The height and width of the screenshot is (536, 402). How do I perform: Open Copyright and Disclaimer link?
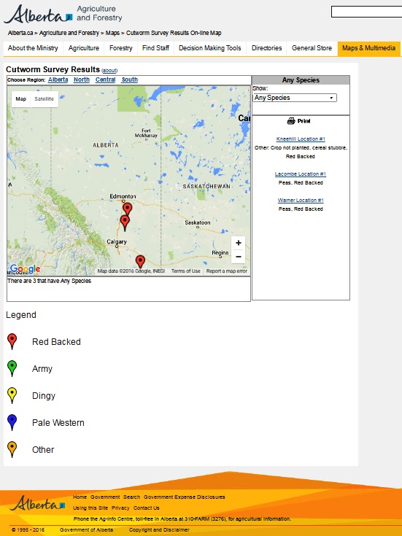tap(159, 530)
